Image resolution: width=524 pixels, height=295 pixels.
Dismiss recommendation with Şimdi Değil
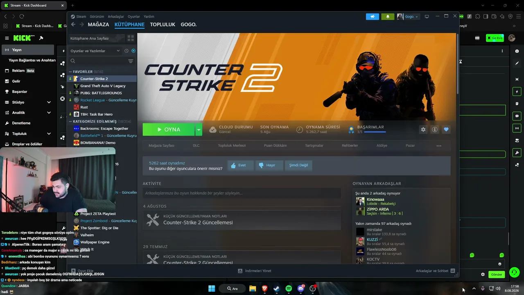pyautogui.click(x=298, y=165)
